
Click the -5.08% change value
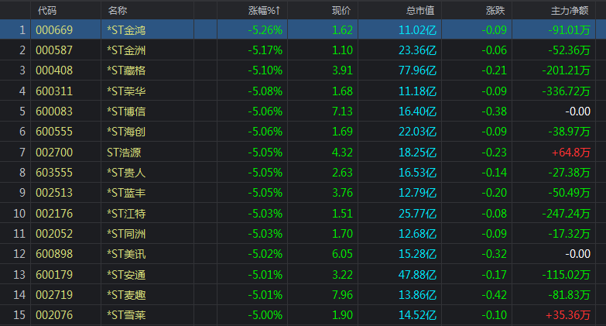(x=265, y=91)
